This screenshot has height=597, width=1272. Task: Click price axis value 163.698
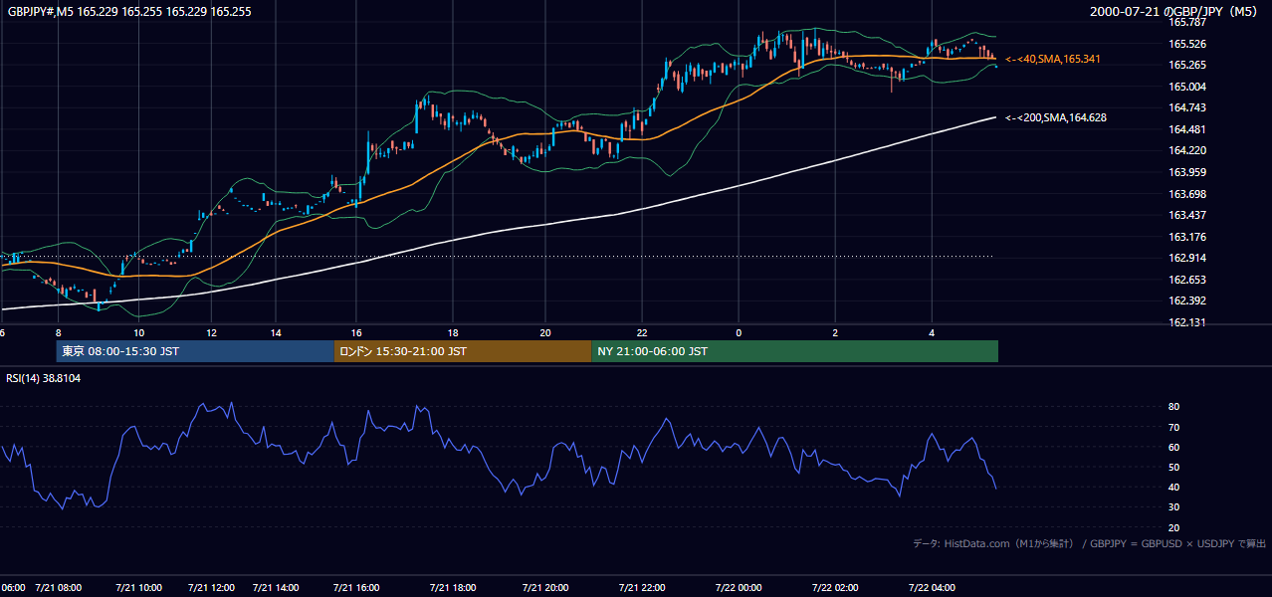(1187, 194)
